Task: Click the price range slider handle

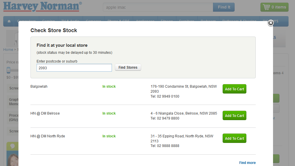Action: click(8, 70)
